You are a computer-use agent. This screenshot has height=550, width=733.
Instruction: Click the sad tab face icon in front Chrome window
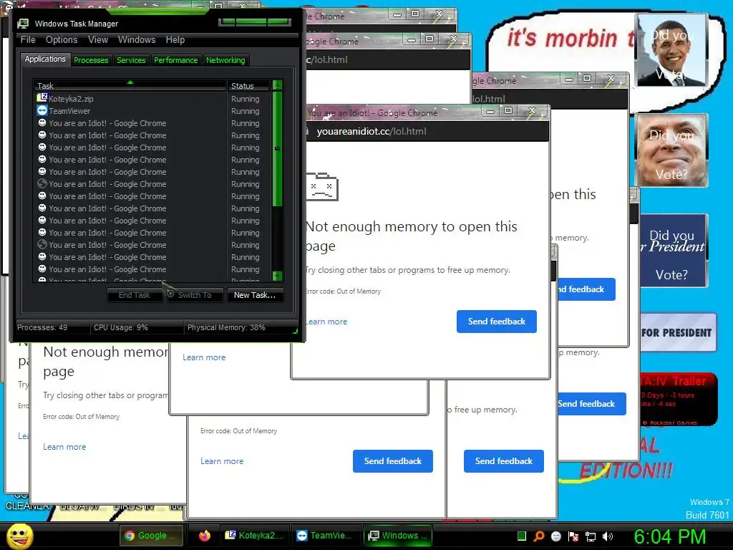tap(321, 187)
